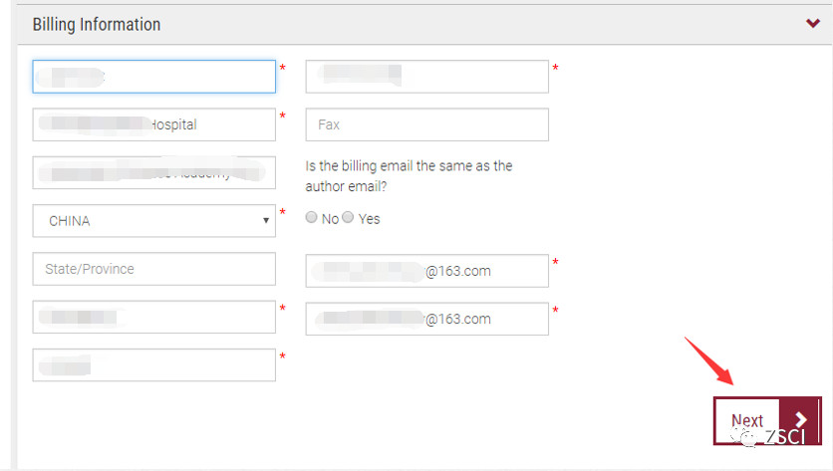
Task: Select the Yes radio button
Action: pos(349,218)
